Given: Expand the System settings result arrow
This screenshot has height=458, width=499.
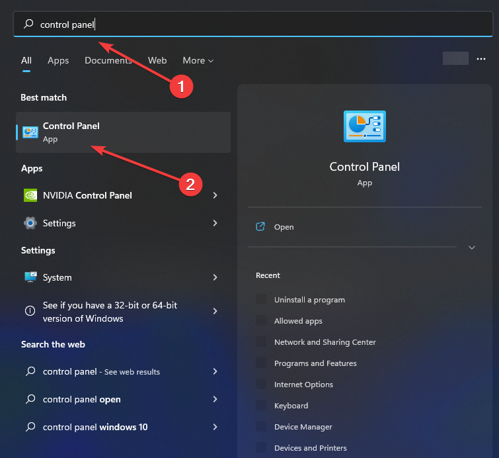Looking at the screenshot, I should pos(215,277).
